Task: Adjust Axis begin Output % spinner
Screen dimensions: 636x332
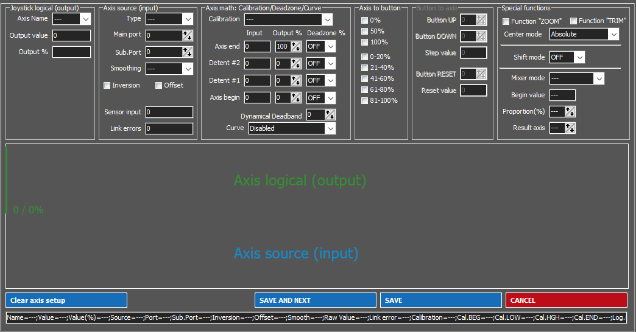Action: point(296,97)
